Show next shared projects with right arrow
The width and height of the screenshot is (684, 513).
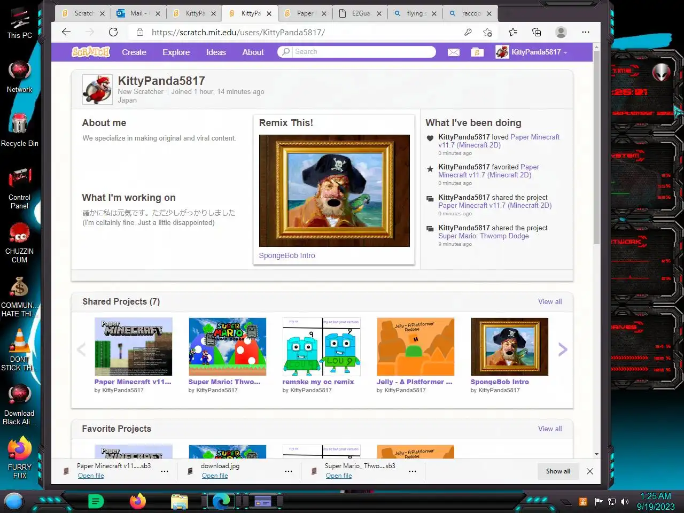563,349
